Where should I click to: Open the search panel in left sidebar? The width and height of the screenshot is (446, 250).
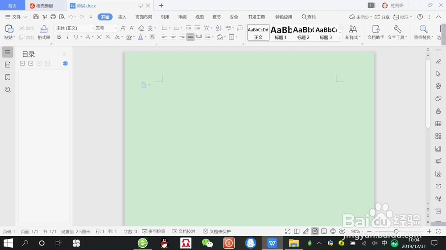(x=8, y=90)
